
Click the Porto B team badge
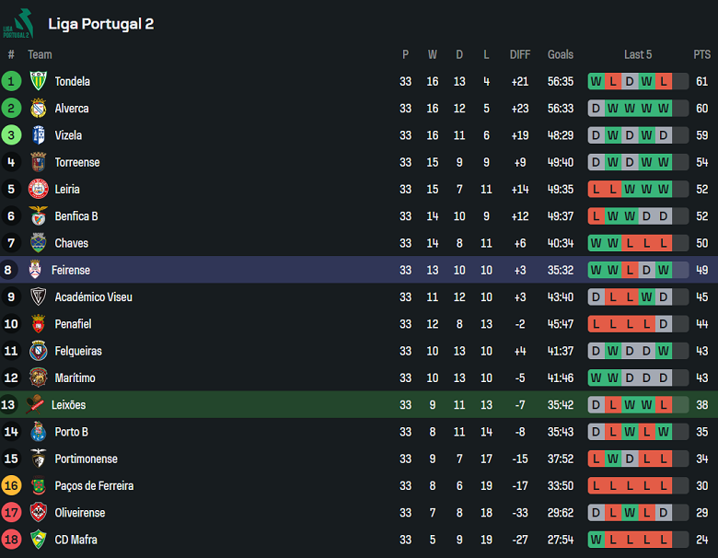39,432
